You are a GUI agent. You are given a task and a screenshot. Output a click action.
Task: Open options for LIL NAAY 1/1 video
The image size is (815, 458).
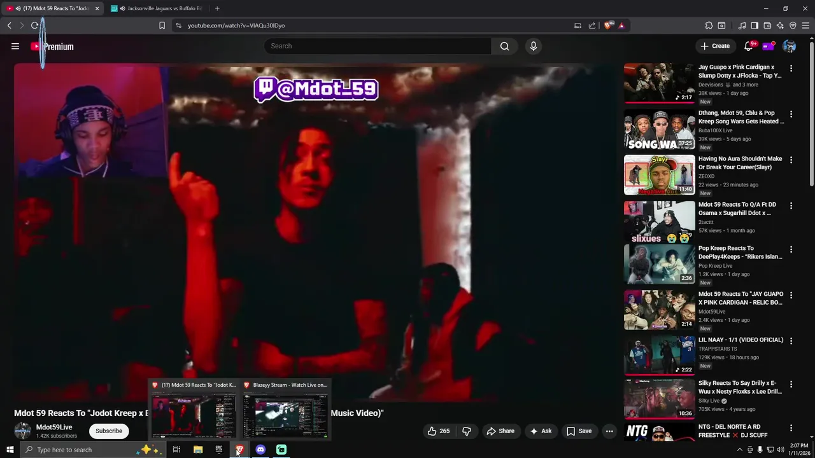791,341
